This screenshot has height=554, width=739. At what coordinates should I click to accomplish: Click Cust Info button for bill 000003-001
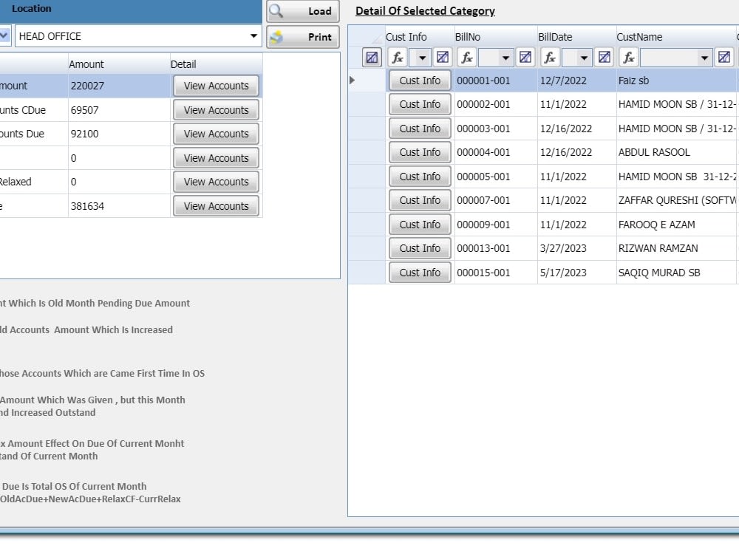pos(420,129)
